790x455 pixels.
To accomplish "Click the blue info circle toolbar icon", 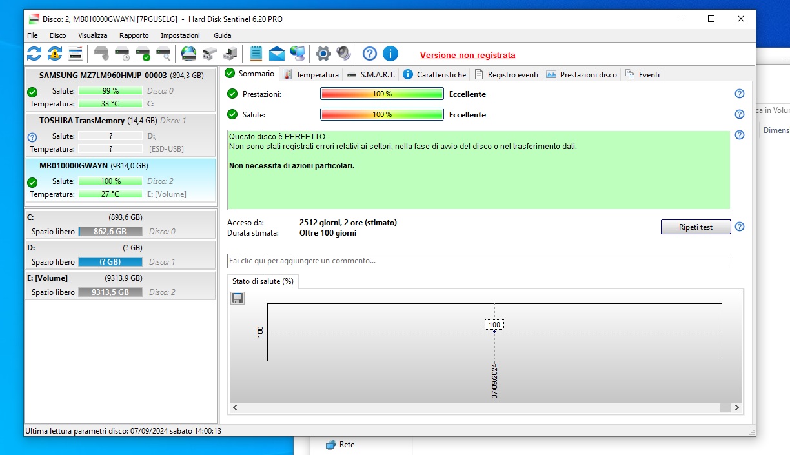I will (390, 54).
